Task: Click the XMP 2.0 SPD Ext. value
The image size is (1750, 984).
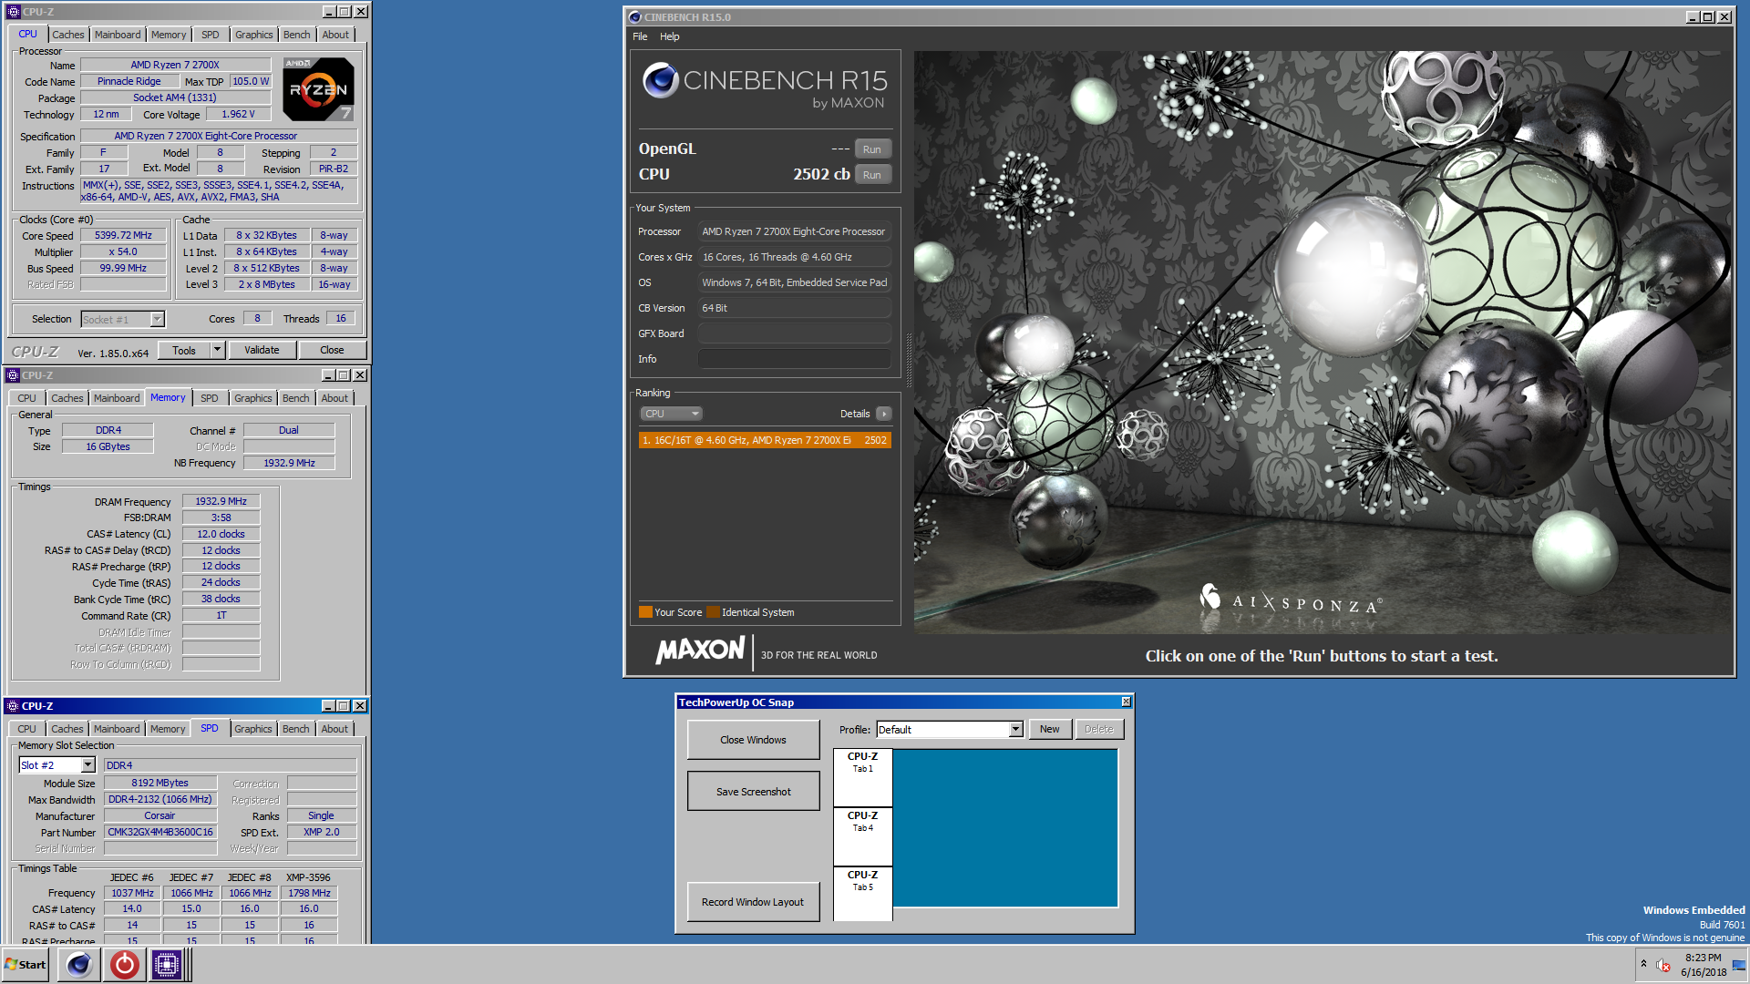Action: (x=322, y=833)
